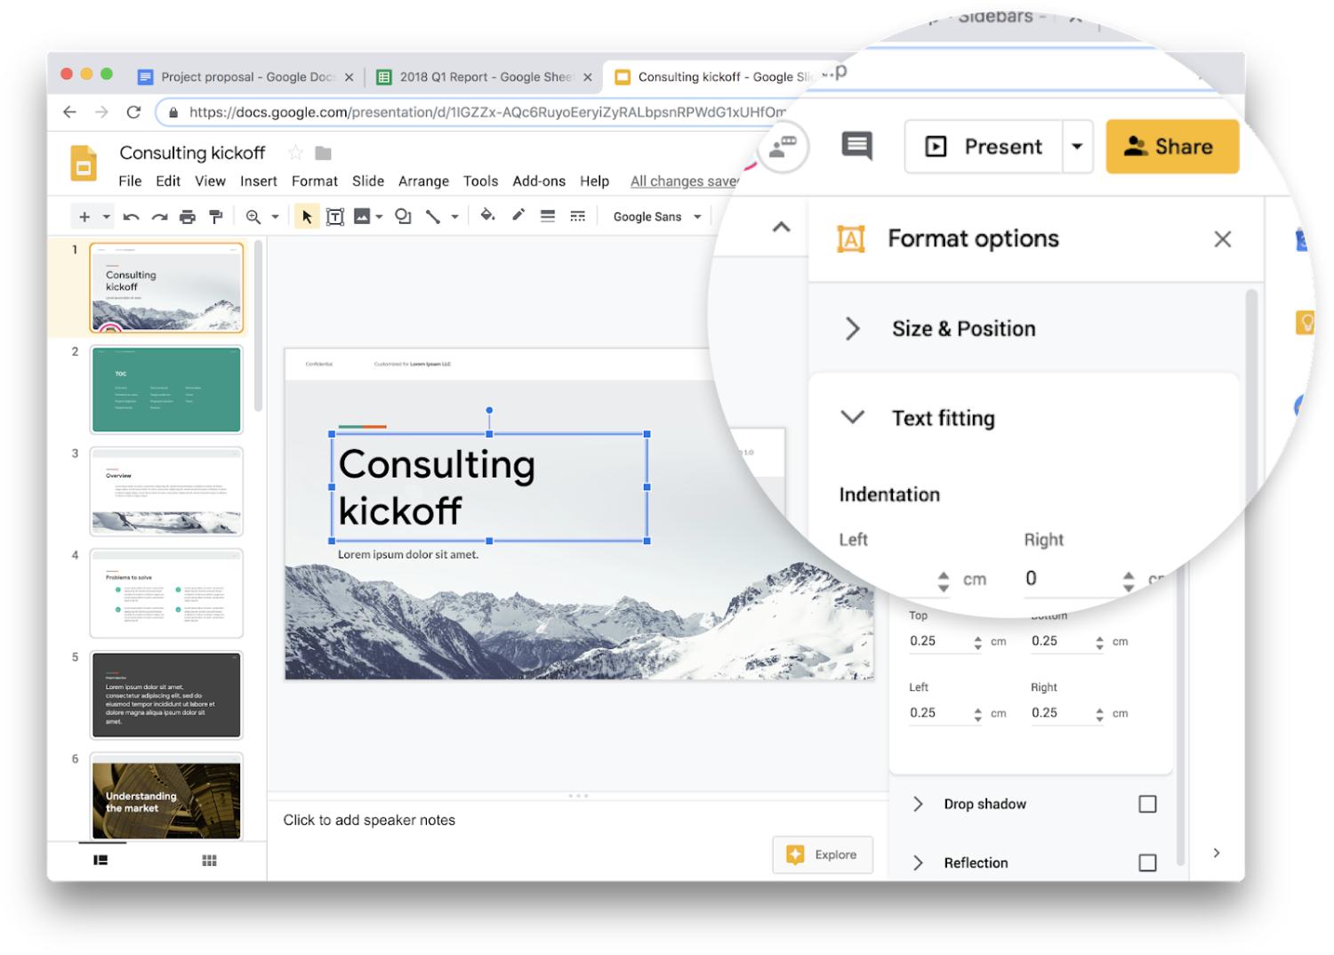Expand the Size & Position section

click(x=852, y=329)
